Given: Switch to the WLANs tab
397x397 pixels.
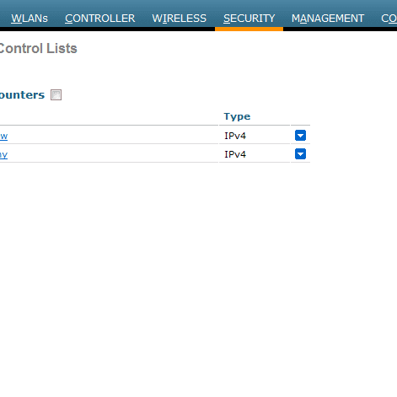Looking at the screenshot, I should pyautogui.click(x=30, y=19).
